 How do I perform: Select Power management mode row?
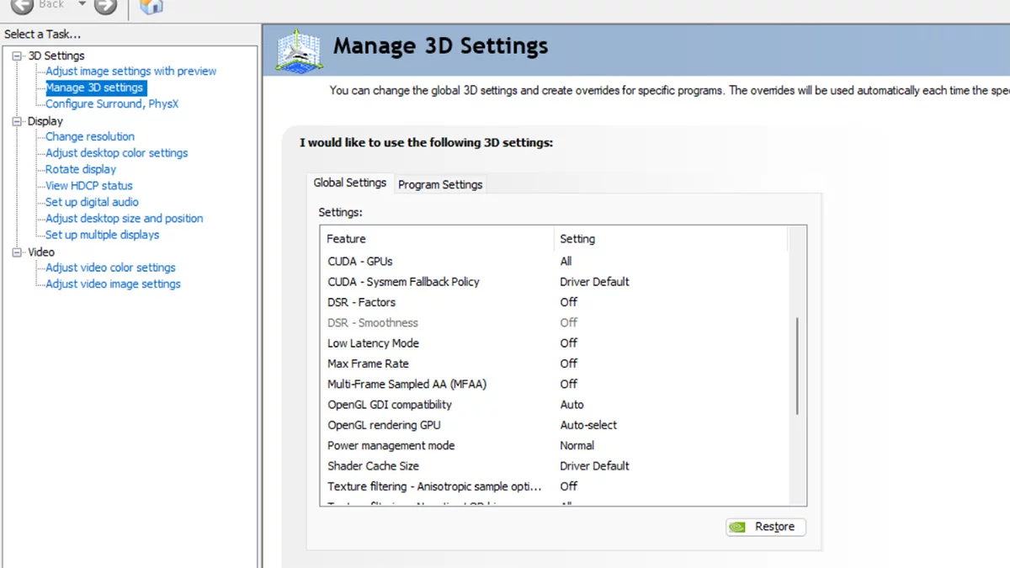pyautogui.click(x=555, y=445)
